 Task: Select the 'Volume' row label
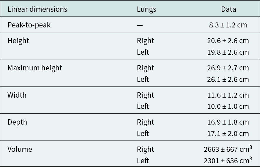point(20,149)
